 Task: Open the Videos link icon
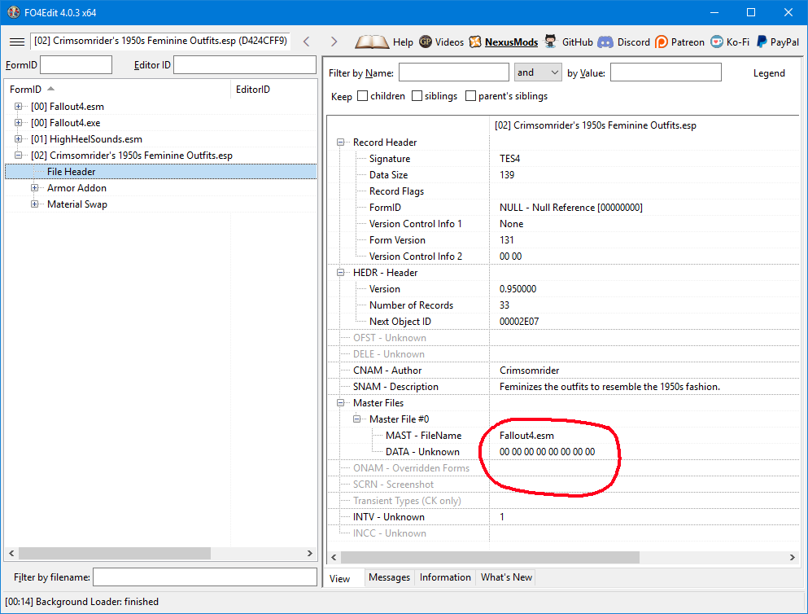click(x=426, y=42)
